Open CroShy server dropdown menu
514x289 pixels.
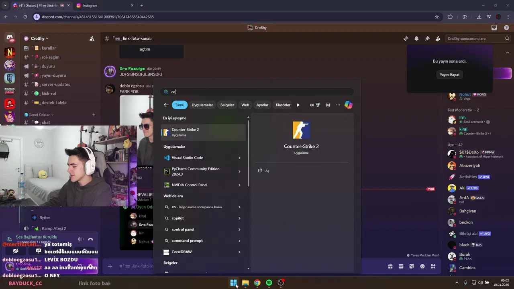click(x=39, y=39)
